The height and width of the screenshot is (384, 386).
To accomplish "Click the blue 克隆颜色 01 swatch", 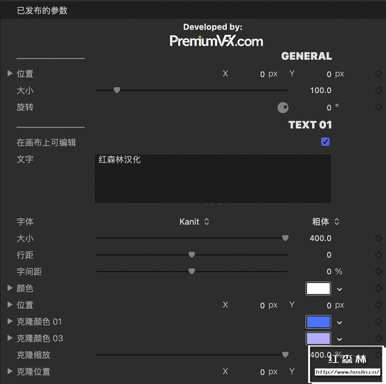I will 318,322.
